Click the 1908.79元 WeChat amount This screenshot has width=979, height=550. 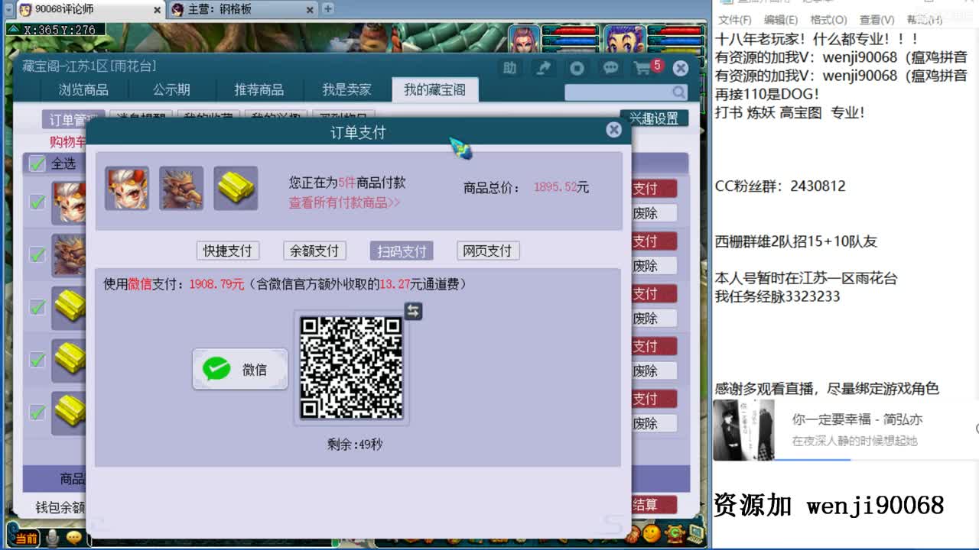[x=216, y=284]
